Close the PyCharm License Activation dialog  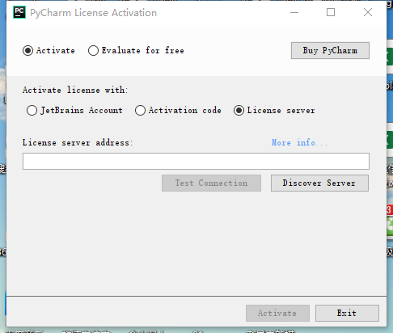[x=368, y=12]
